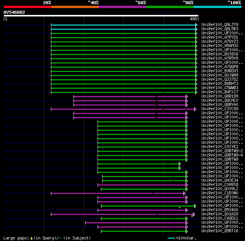
Task: Select the cyan ~100% identity scale segment
Action: point(218,7)
